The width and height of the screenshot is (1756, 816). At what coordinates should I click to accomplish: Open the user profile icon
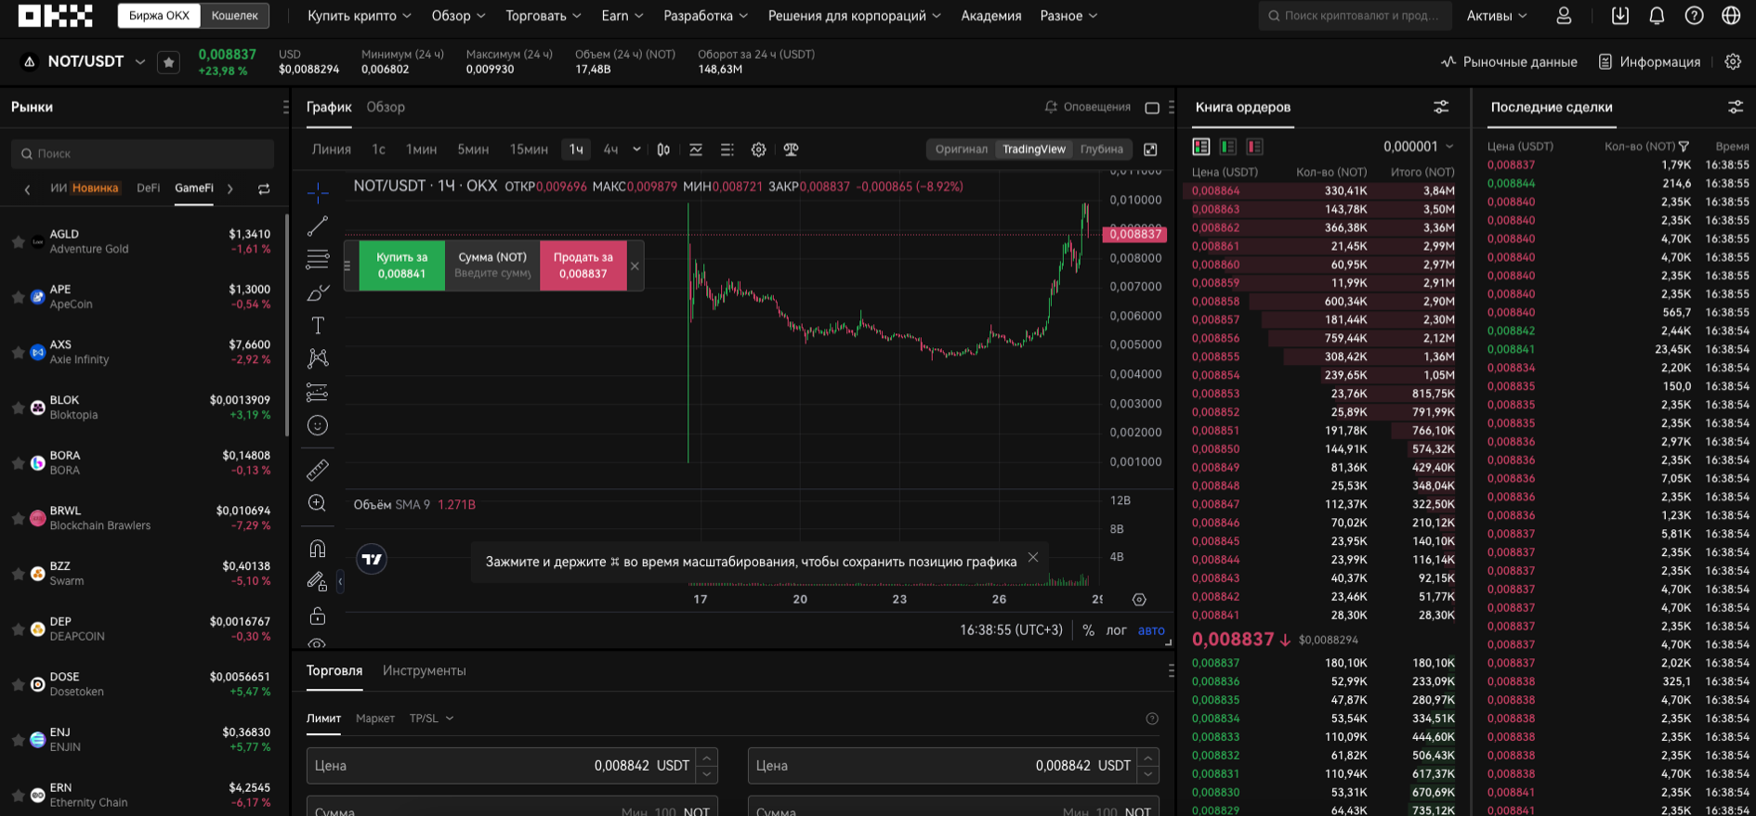point(1564,16)
